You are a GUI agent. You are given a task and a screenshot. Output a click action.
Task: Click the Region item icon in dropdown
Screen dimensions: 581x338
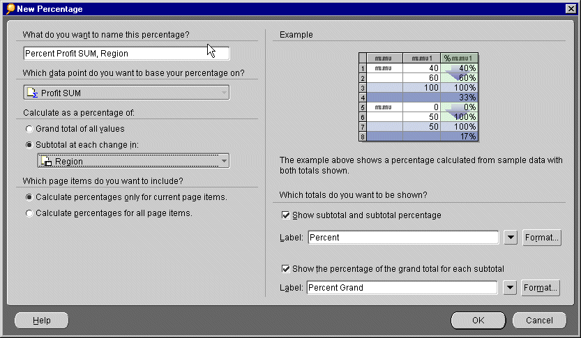tap(47, 161)
